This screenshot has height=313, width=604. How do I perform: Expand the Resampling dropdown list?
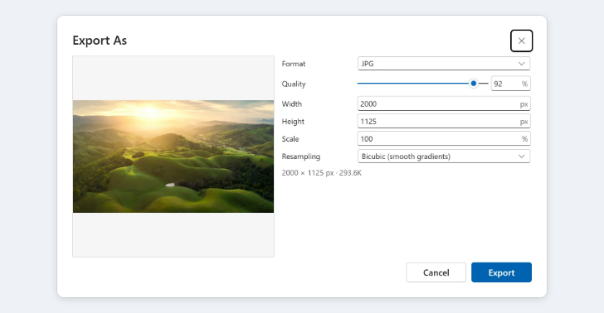tap(444, 156)
